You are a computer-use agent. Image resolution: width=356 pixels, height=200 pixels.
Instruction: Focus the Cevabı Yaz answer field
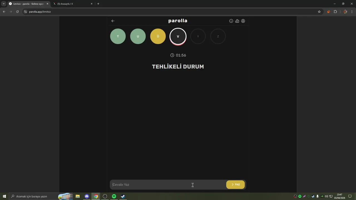coord(168,185)
